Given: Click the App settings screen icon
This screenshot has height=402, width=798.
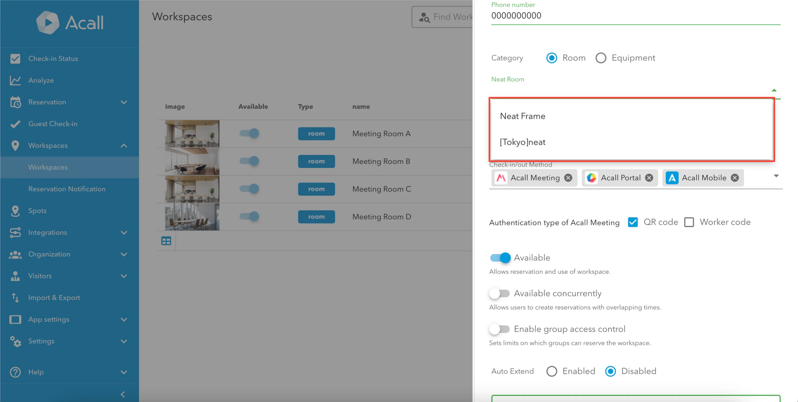Looking at the screenshot, I should (15, 319).
